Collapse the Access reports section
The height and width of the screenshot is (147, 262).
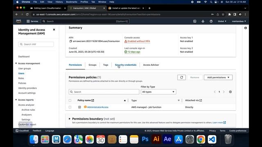[x=16, y=100]
